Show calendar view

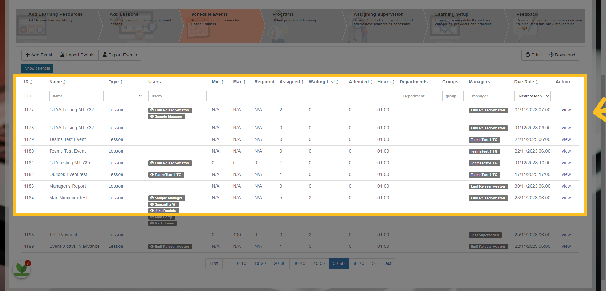coord(37,68)
